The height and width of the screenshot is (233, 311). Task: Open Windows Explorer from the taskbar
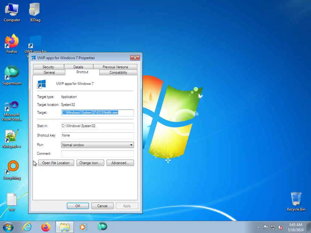point(65,227)
